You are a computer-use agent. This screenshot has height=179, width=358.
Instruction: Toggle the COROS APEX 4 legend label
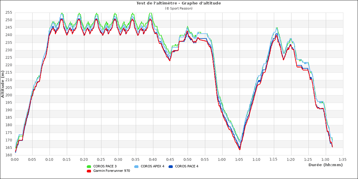pyautogui.click(x=152, y=166)
